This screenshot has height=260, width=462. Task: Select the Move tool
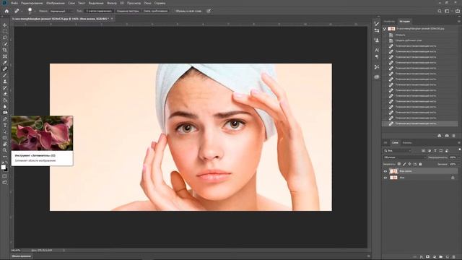tap(5, 25)
